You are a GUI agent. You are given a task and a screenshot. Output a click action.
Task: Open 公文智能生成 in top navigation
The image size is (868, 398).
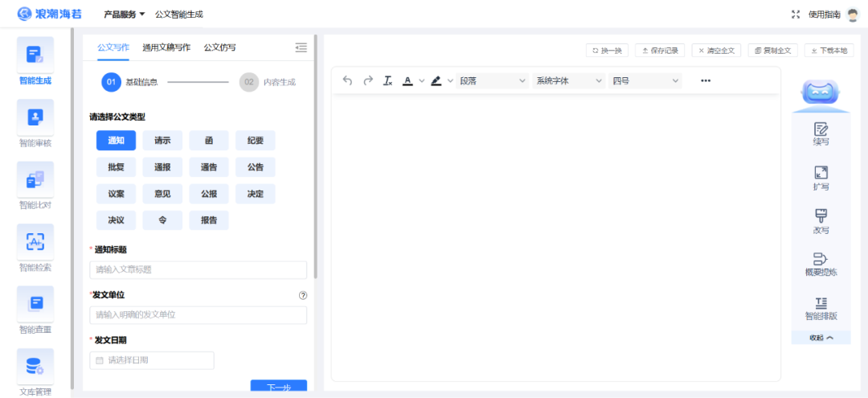pos(178,14)
